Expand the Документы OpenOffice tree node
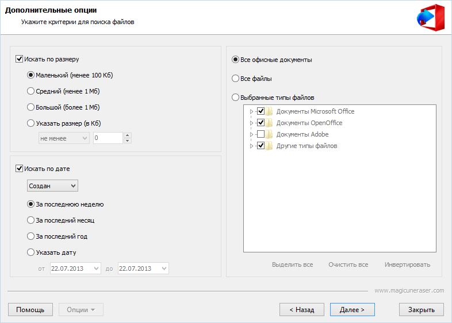This screenshot has width=452, height=323. [x=251, y=123]
